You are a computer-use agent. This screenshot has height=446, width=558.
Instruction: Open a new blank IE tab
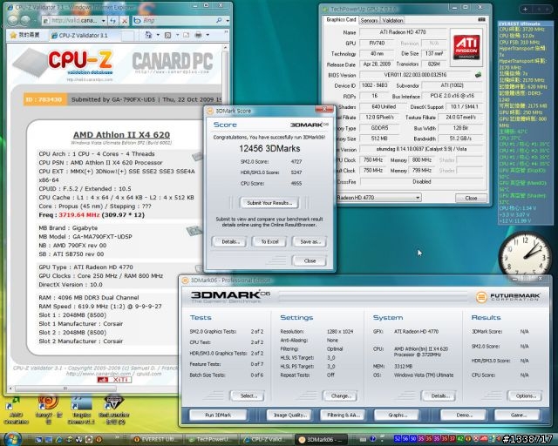[128, 36]
